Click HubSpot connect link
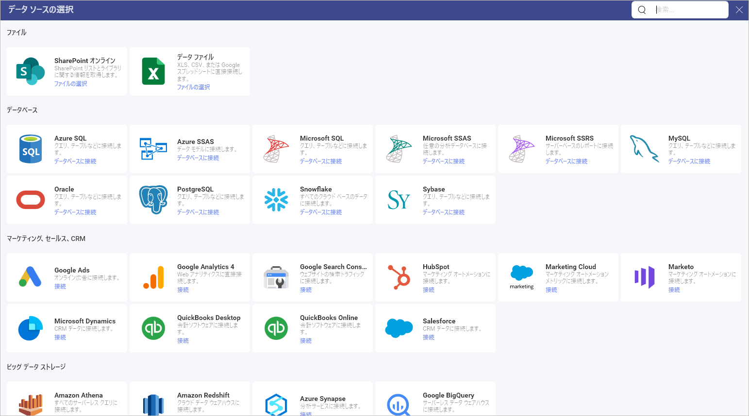The image size is (749, 416). [429, 290]
